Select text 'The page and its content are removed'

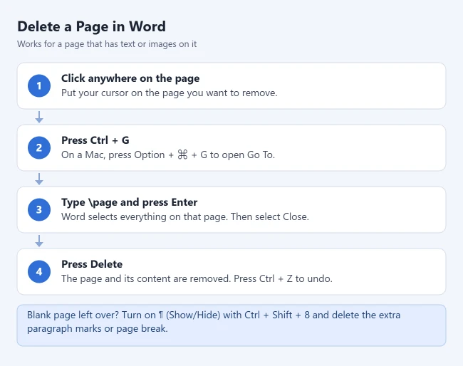pyautogui.click(x=146, y=278)
